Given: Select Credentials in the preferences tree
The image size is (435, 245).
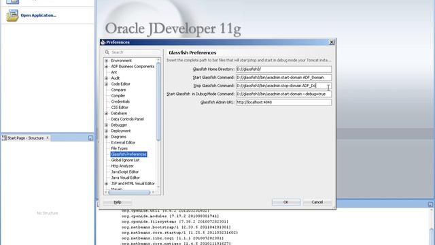Looking at the screenshot, I should point(120,101).
